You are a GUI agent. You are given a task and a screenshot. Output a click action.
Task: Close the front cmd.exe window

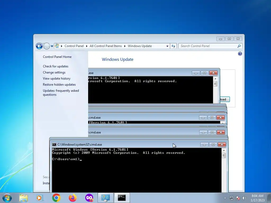222,145
